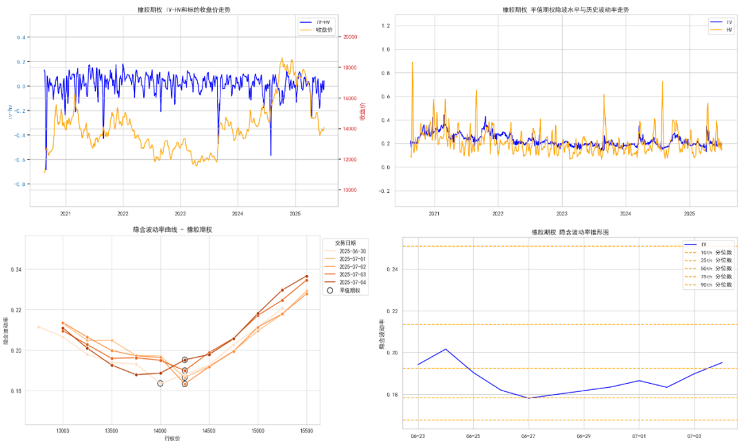744x445 pixels.
Task: Click the rotated 'iv-hv' left axis label
Action: pyautogui.click(x=9, y=112)
